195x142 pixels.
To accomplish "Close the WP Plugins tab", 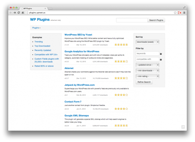I will (x=45, y=8).
